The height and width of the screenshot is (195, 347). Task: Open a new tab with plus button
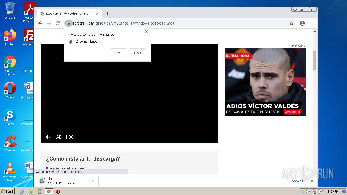point(108,14)
